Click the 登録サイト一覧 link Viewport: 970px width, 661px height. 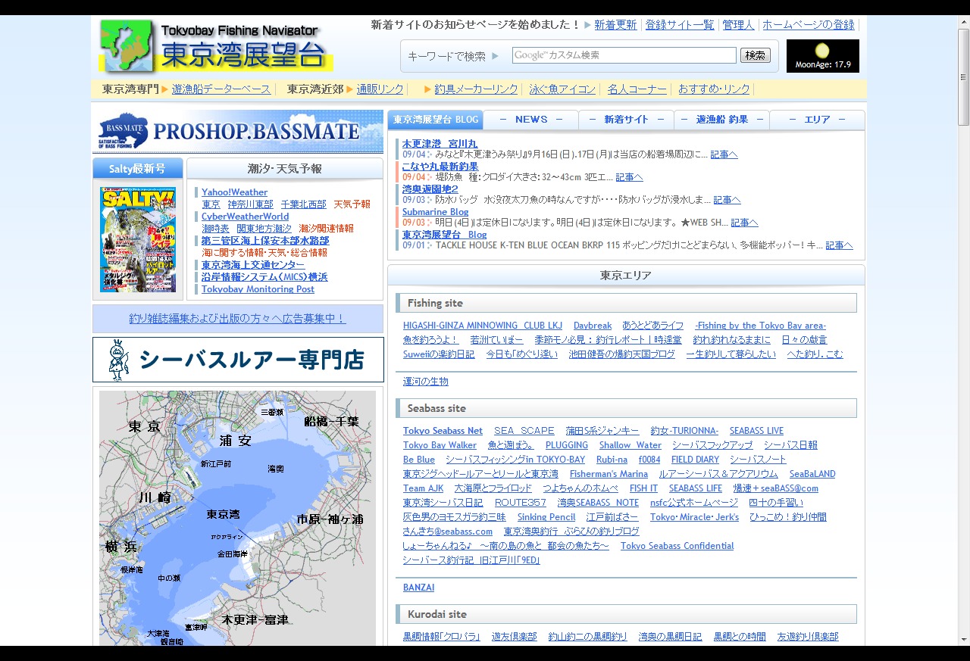coord(679,25)
